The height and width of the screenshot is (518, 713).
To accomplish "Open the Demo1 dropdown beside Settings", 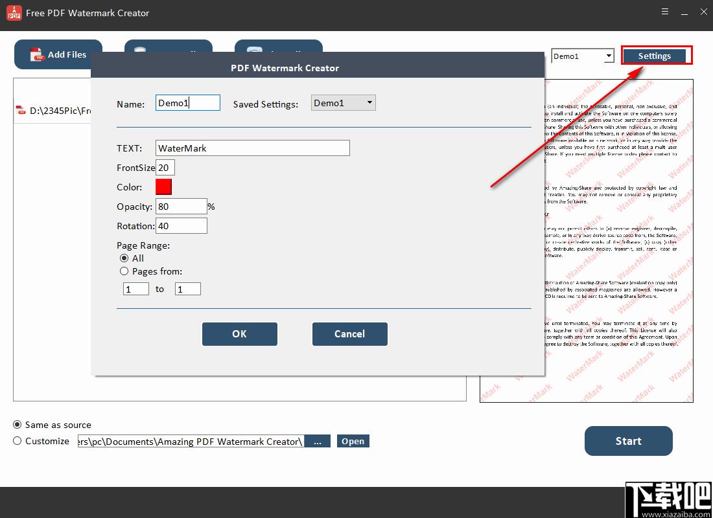I will click(x=583, y=56).
